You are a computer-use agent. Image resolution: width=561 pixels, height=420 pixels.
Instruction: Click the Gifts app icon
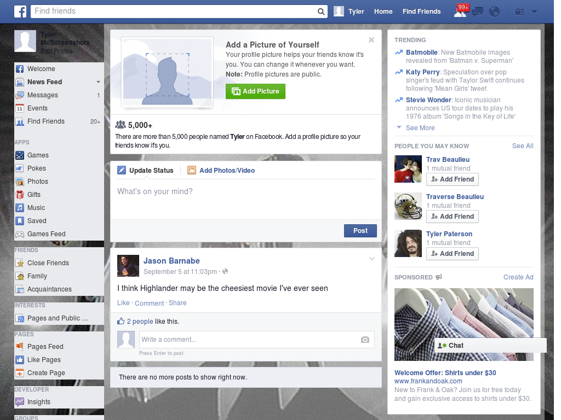pyautogui.click(x=20, y=195)
